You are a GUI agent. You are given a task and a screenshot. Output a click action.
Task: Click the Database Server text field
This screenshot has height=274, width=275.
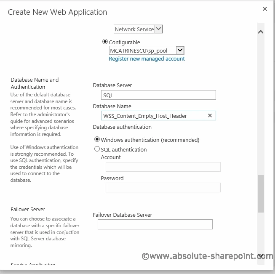click(x=158, y=95)
